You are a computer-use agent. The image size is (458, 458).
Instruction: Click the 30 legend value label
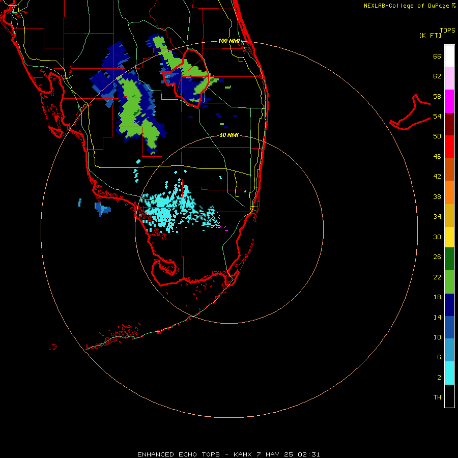click(437, 237)
